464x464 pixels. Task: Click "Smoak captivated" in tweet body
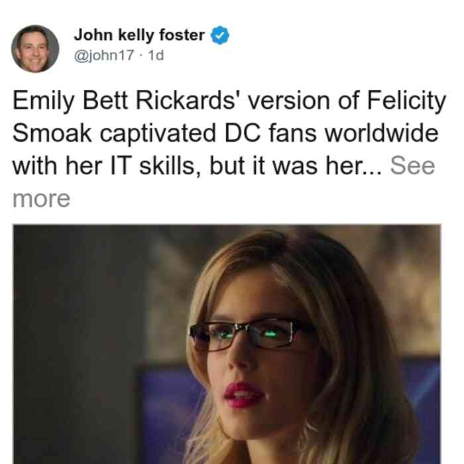[114, 133]
